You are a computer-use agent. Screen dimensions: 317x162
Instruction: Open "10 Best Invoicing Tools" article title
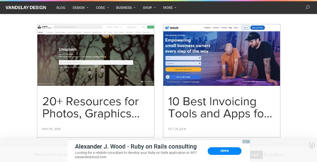pyautogui.click(x=220, y=108)
